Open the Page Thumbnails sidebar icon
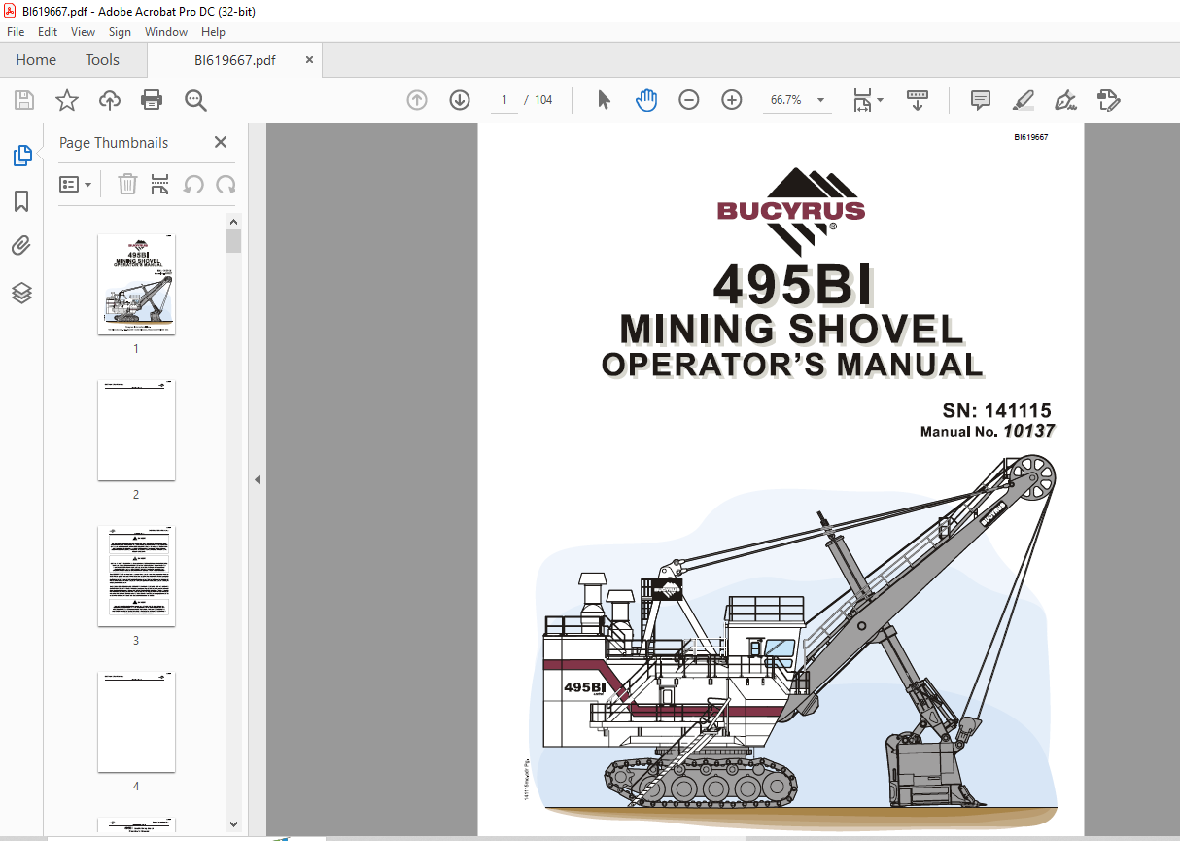This screenshot has height=841, width=1180. [x=21, y=155]
